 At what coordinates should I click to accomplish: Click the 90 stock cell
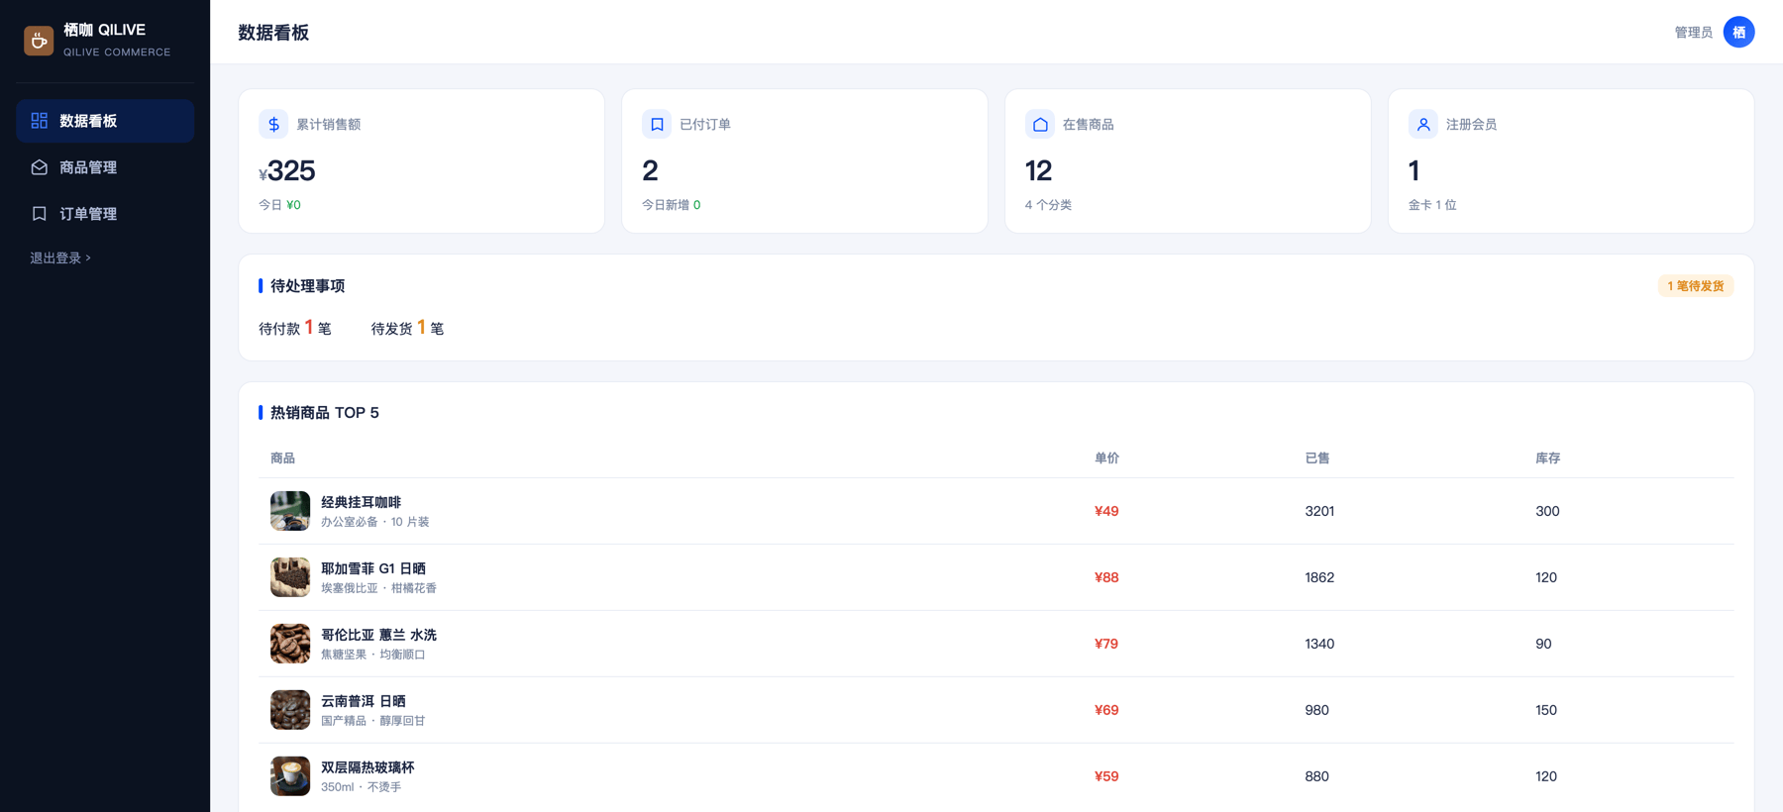[x=1543, y=644]
